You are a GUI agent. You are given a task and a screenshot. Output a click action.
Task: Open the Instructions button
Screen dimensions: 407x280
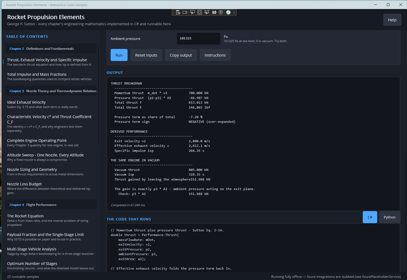point(215,55)
